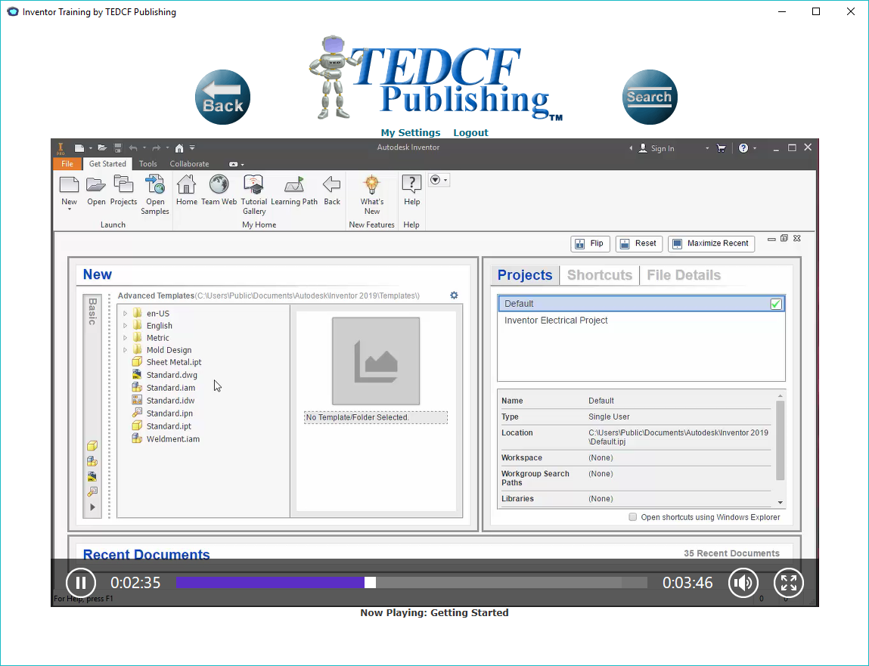This screenshot has height=666, width=869.
Task: Switch to the Collaborate ribbon tab
Action: (x=190, y=164)
